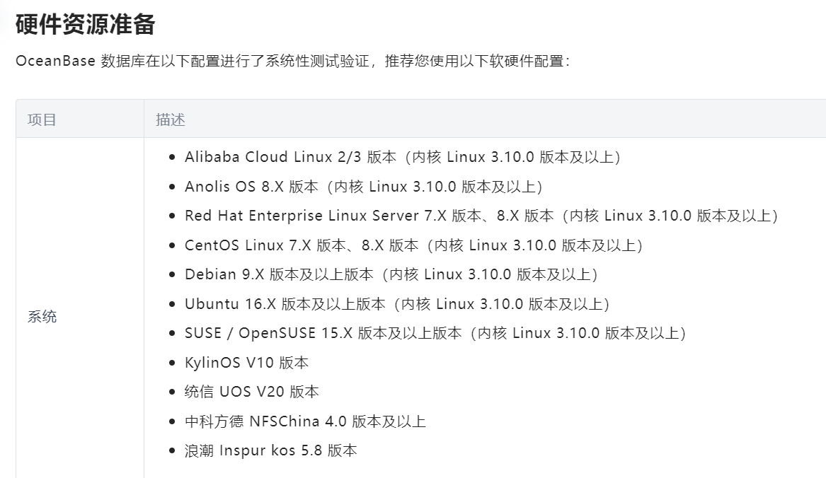The width and height of the screenshot is (826, 478).
Task: Select the Ubuntu 16.X list item
Action: 396,304
